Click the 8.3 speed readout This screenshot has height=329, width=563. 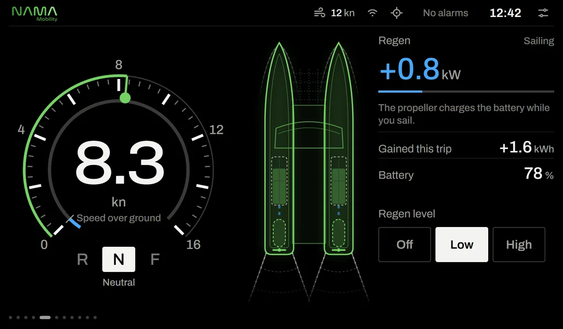[x=119, y=163]
